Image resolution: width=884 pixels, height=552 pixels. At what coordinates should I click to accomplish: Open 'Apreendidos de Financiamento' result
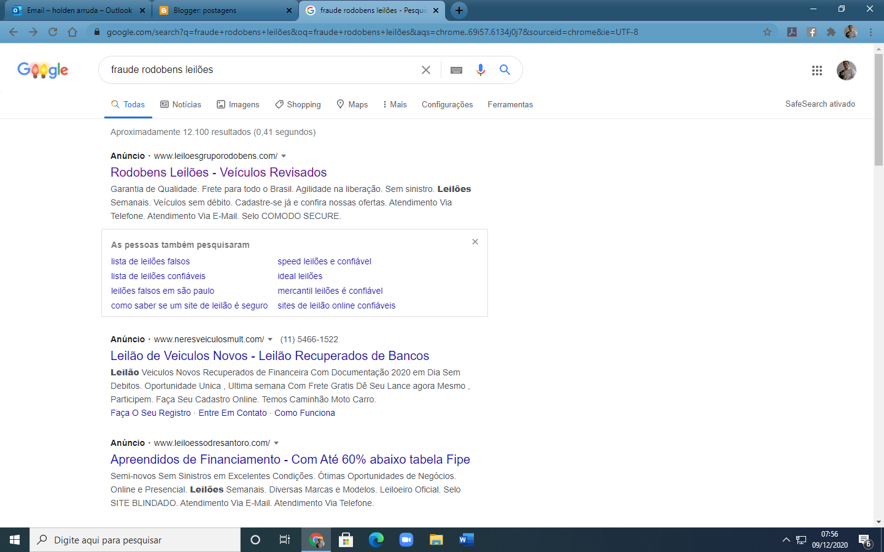click(290, 459)
